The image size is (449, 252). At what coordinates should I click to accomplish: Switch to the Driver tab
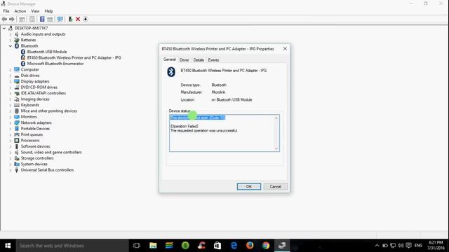pyautogui.click(x=184, y=60)
